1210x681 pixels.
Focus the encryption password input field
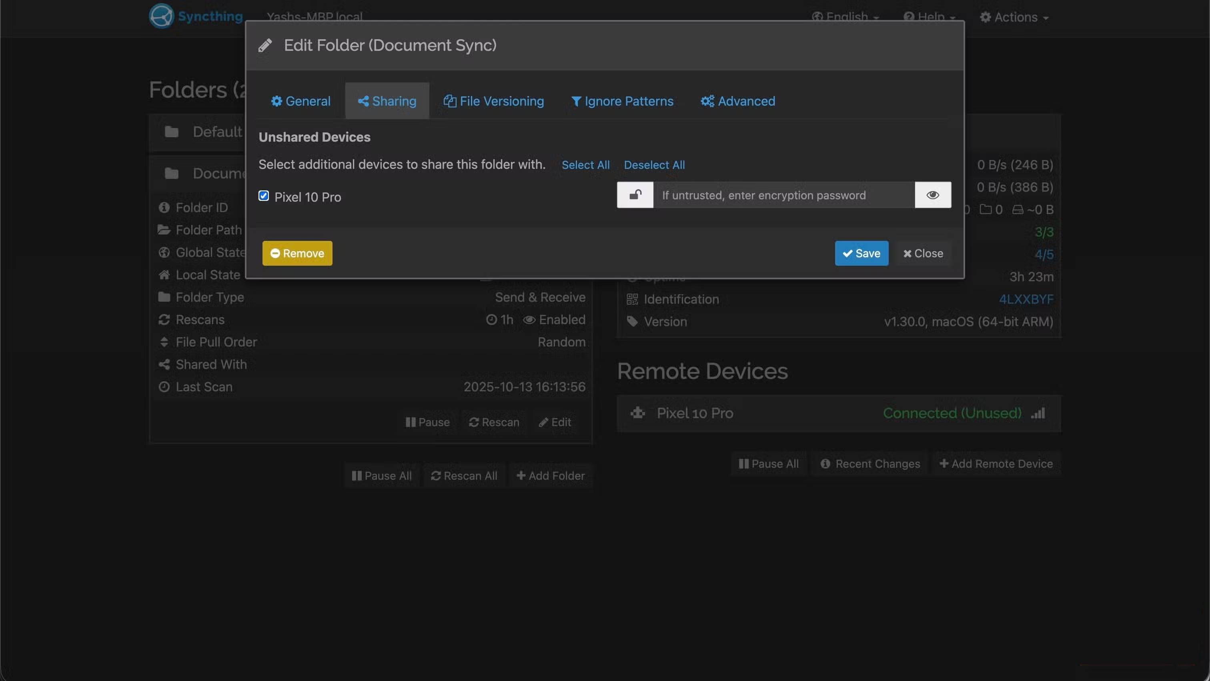pyautogui.click(x=783, y=195)
